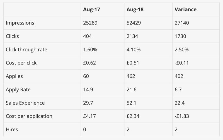Select the Impressions row label
Image resolution: width=223 pixels, height=140 pixels.
click(20, 23)
